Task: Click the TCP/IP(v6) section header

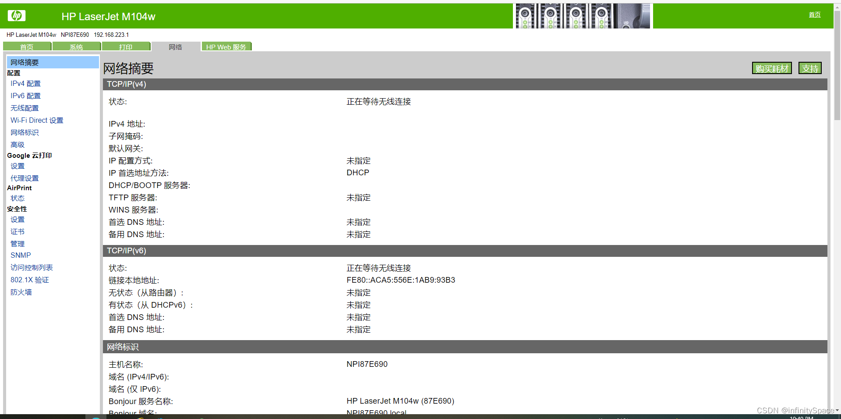Action: point(465,251)
